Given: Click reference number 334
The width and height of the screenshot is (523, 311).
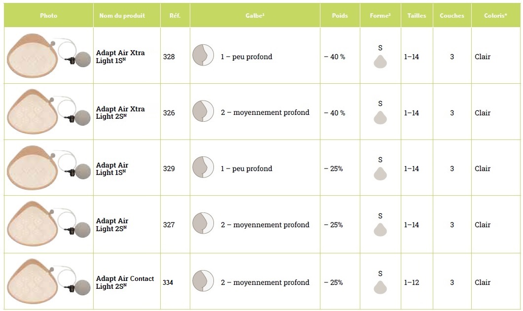Looking at the screenshot, I should 169,282.
